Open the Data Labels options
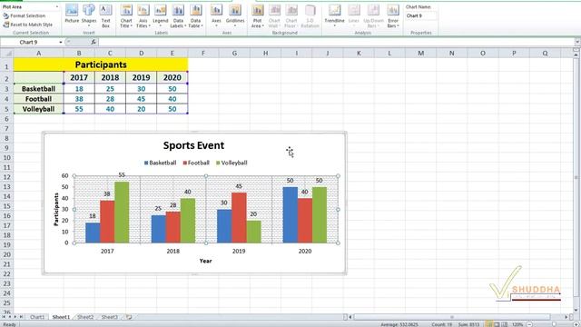This screenshot has width=581, height=327. (x=178, y=15)
